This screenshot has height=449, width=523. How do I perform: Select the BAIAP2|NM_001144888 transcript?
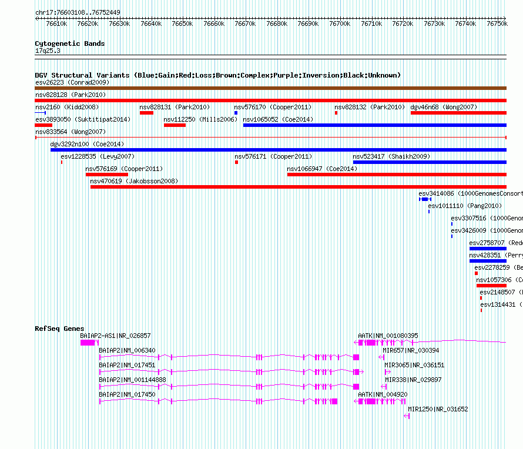[132, 380]
